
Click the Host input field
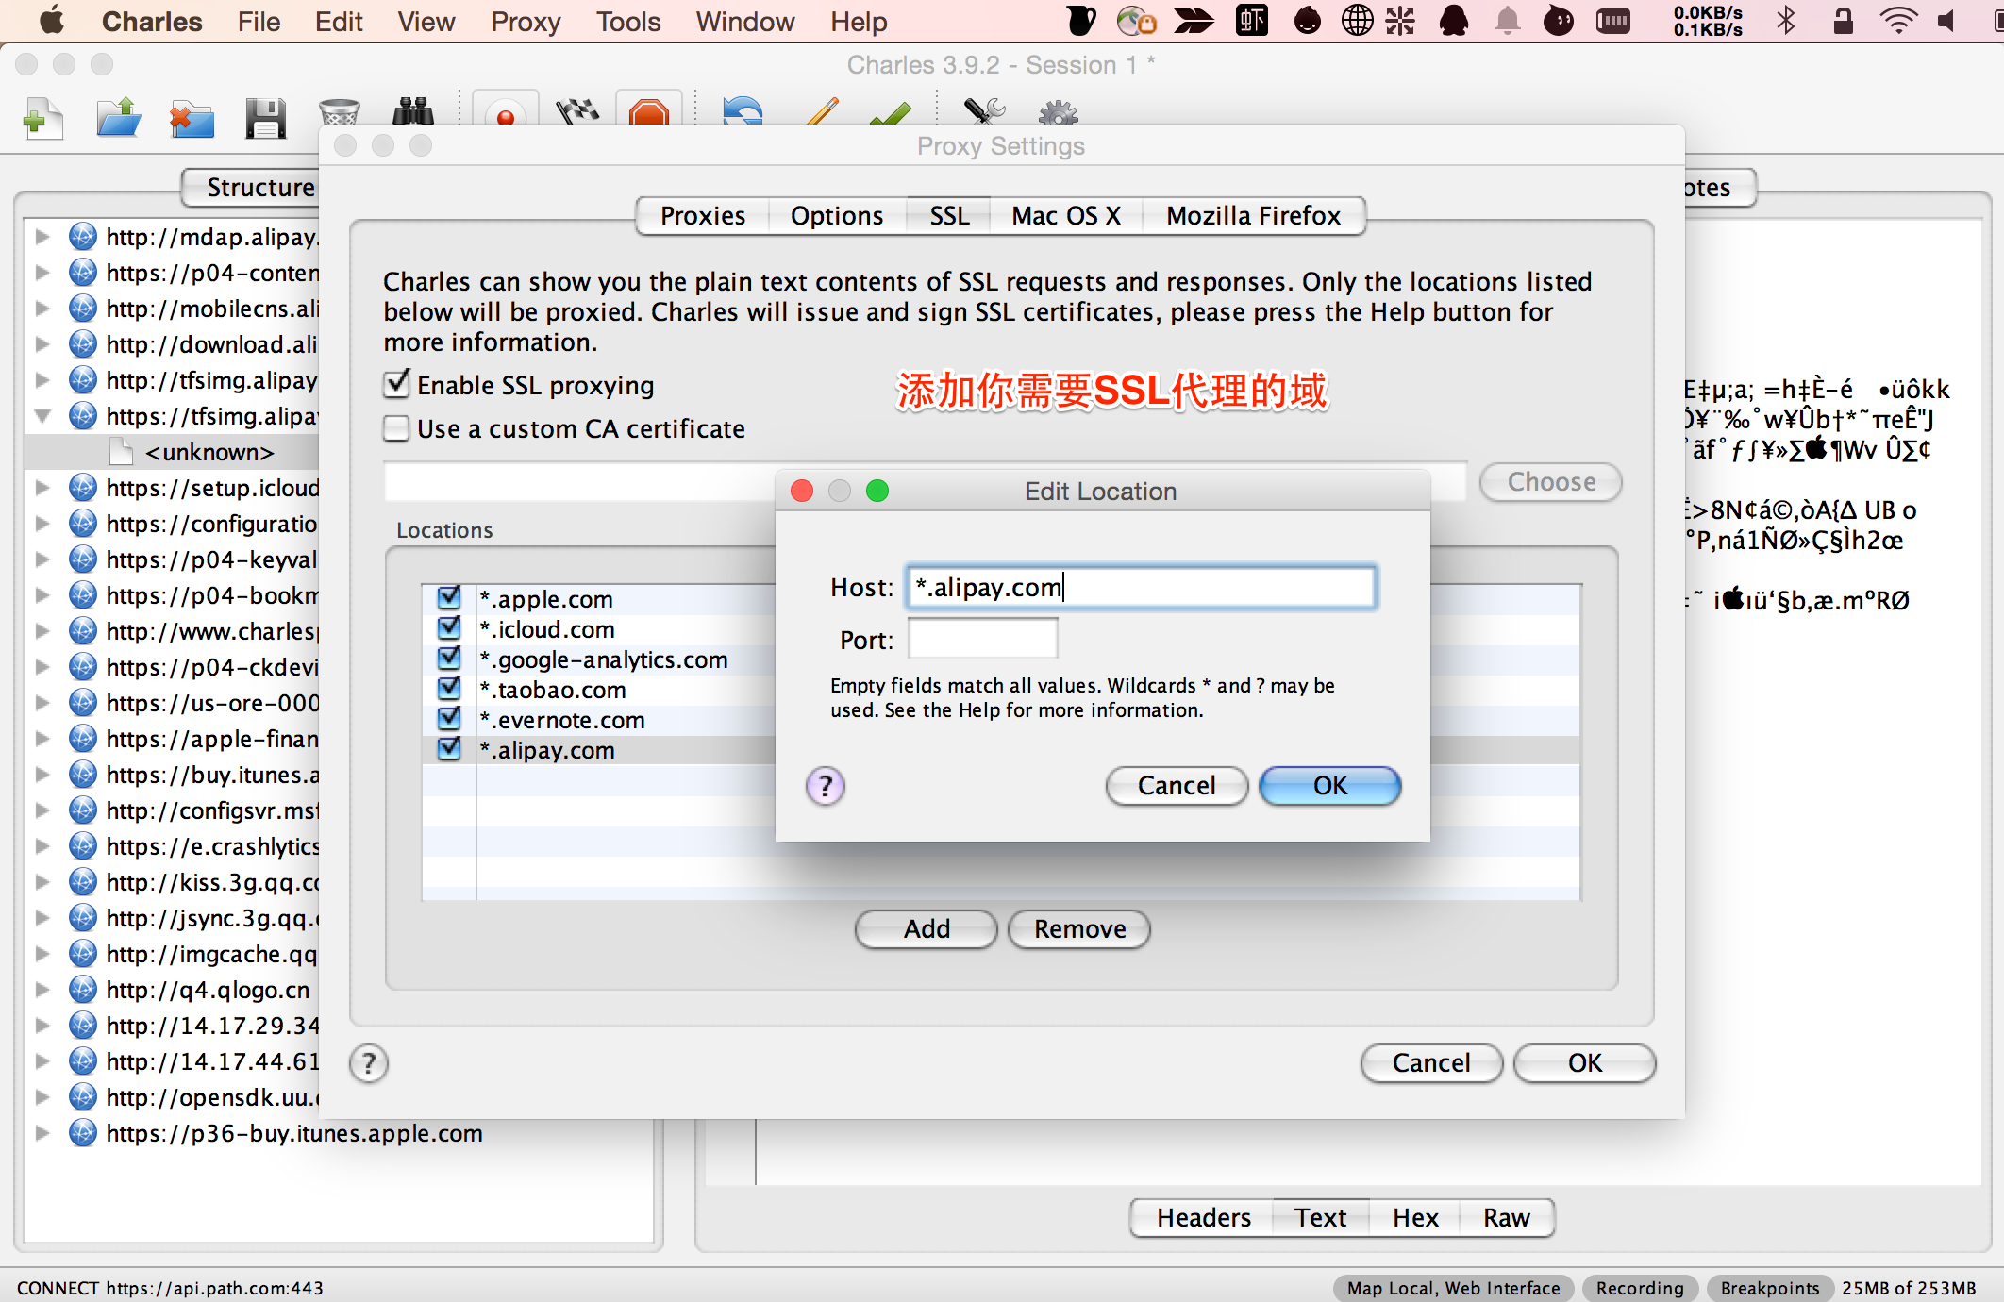click(1140, 587)
